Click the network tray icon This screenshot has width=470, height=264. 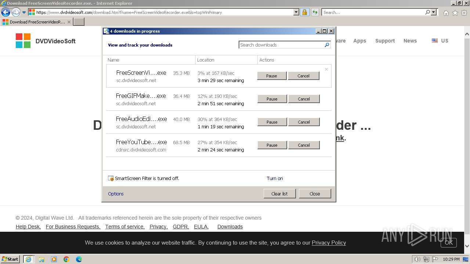[x=426, y=259]
